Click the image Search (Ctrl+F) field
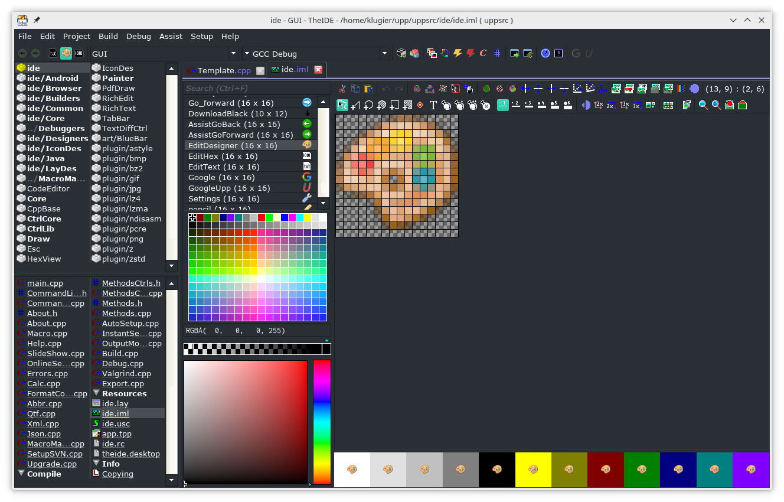 click(x=257, y=88)
